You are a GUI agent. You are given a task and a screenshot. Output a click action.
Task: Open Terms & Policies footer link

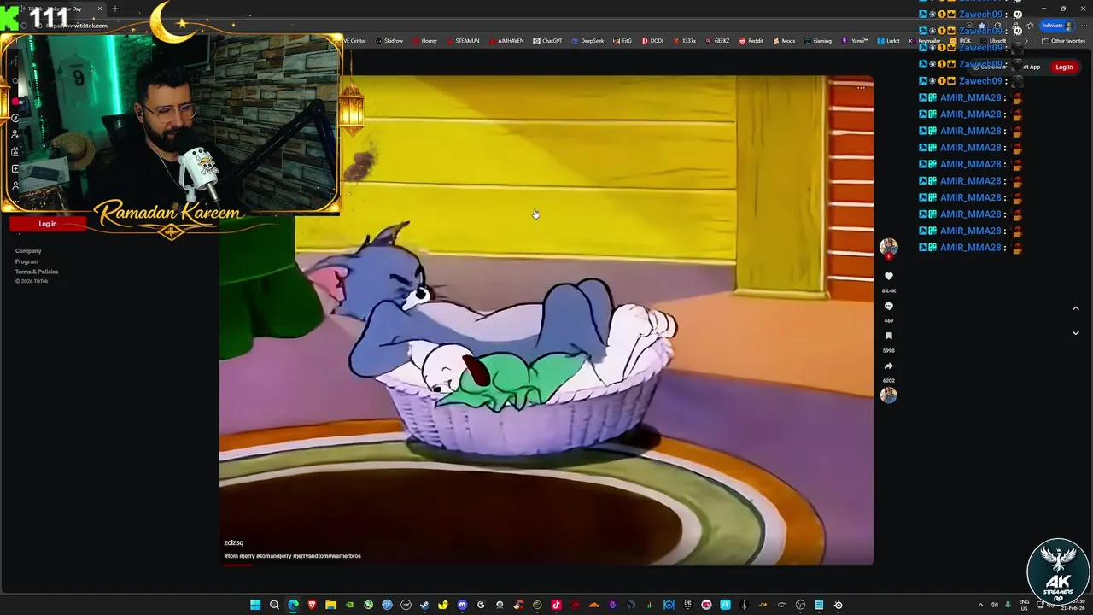pyautogui.click(x=37, y=272)
